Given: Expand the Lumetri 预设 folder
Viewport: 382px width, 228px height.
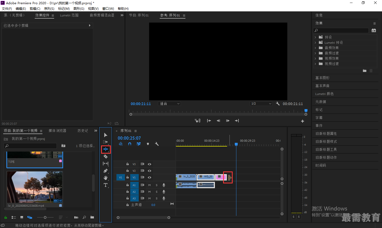Looking at the screenshot, I should [x=315, y=42].
